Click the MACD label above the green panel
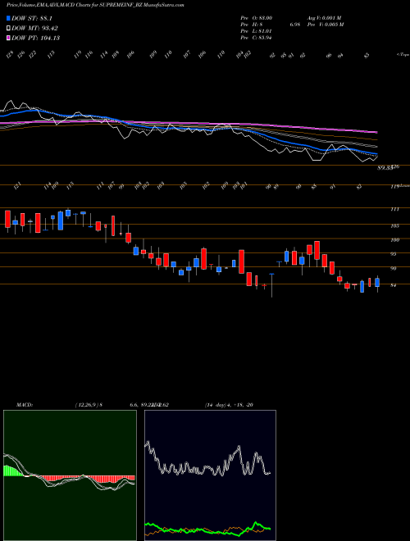Viewport: 410px width, 541px height. (x=24, y=405)
